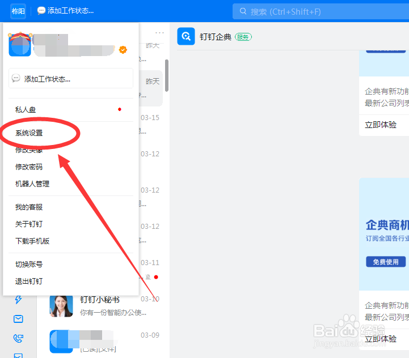The image size is (409, 358).
Task: Open the mail envelope icon in the sidebar
Action: (x=18, y=319)
